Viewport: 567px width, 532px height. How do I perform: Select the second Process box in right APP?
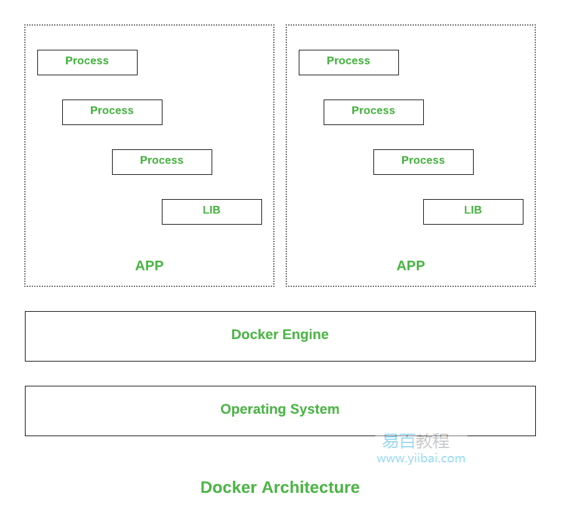(x=374, y=113)
